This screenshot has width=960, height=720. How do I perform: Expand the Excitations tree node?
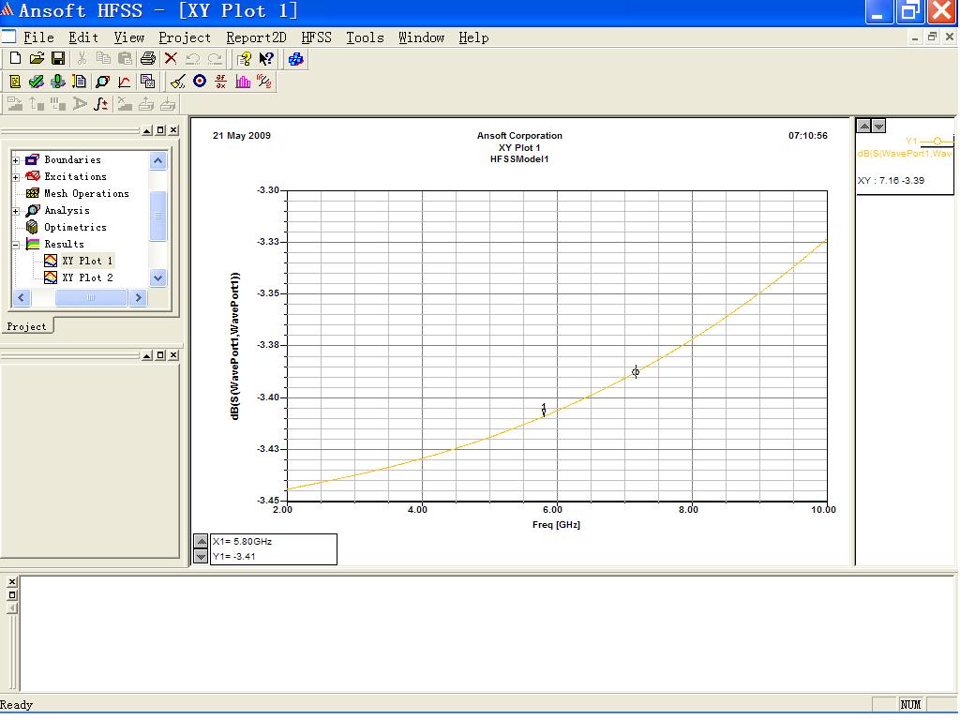click(16, 177)
